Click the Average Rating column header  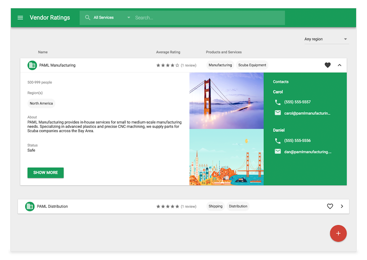[168, 52]
